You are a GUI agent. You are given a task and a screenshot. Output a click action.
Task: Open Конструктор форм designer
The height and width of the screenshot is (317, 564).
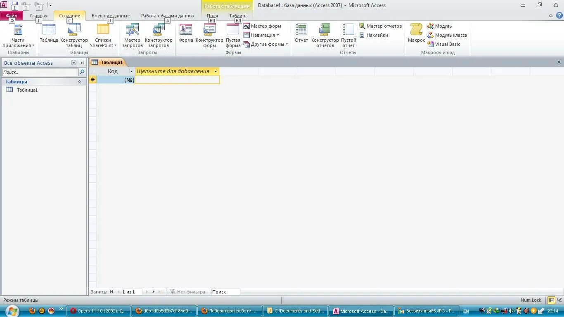pos(209,36)
